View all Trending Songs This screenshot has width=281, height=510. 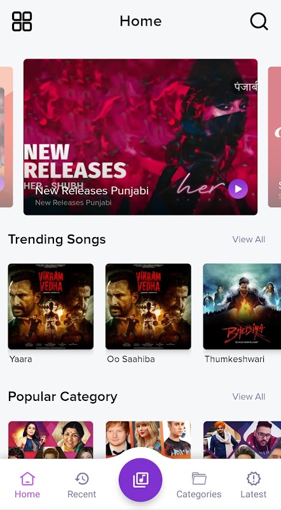(x=249, y=240)
